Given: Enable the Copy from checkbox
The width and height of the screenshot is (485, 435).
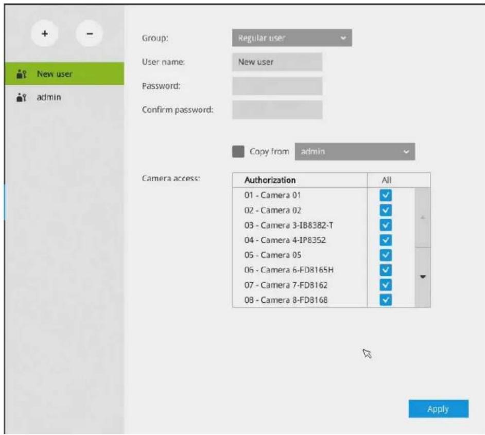Looking at the screenshot, I should (x=238, y=151).
